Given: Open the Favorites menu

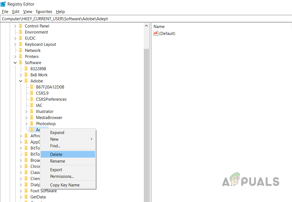Looking at the screenshot, I should [x=44, y=12].
